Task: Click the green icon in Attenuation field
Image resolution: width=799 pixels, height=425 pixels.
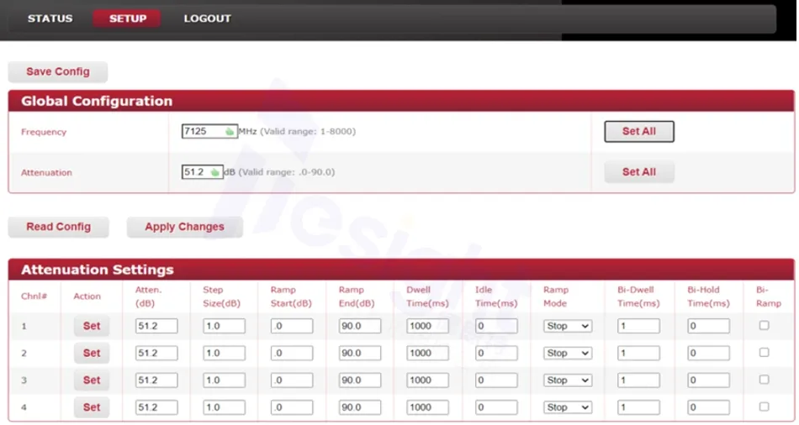Action: 215,172
